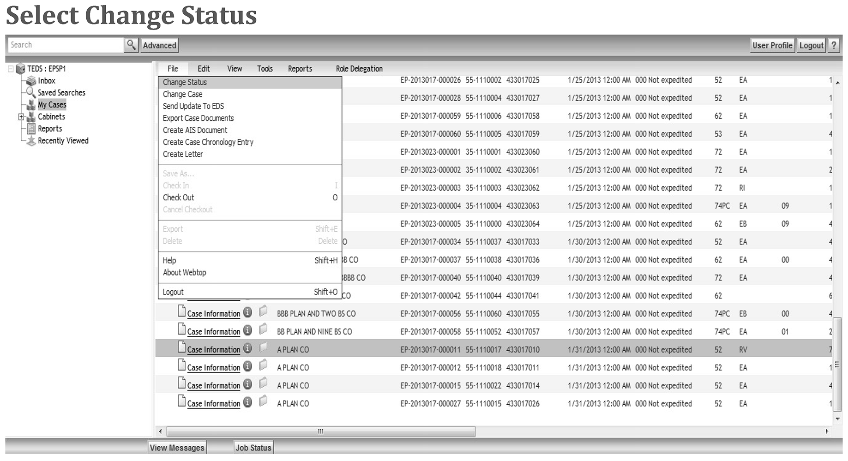Choose Create Case Chronology Entry
Image resolution: width=848 pixels, height=461 pixels.
(x=208, y=142)
